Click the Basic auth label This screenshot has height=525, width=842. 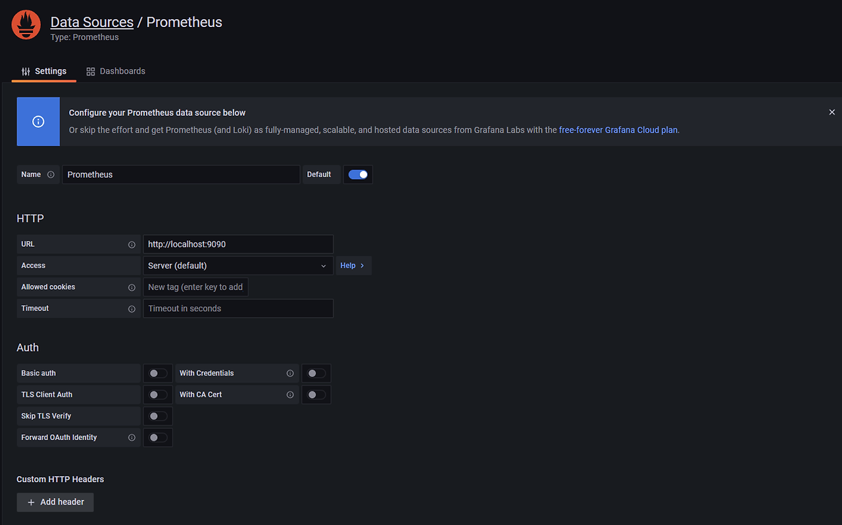pyautogui.click(x=39, y=373)
